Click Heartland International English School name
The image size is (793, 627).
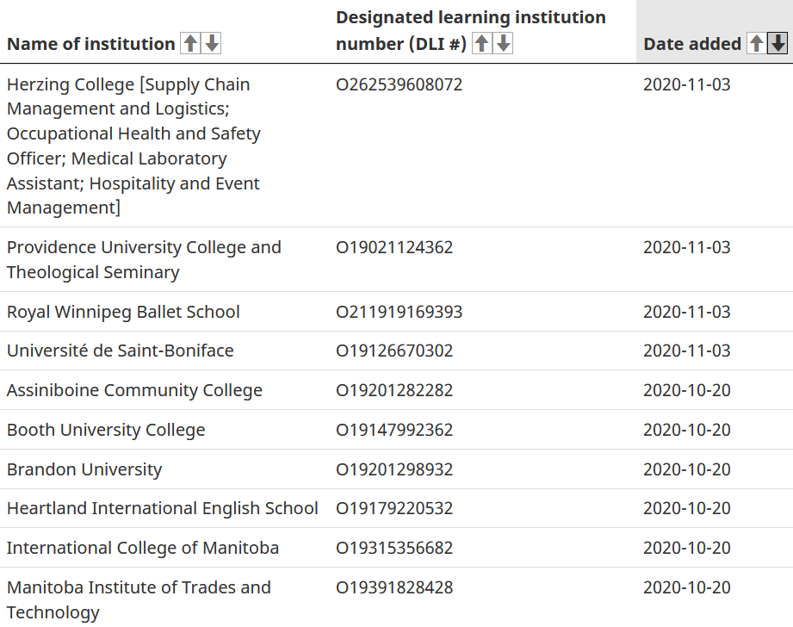[163, 508]
